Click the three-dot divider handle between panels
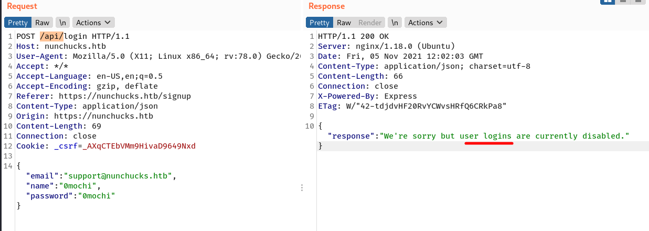 (301, 187)
